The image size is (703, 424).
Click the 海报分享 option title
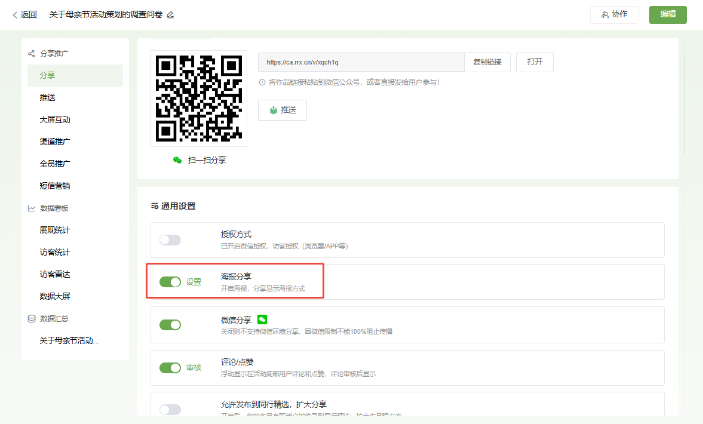[236, 276]
